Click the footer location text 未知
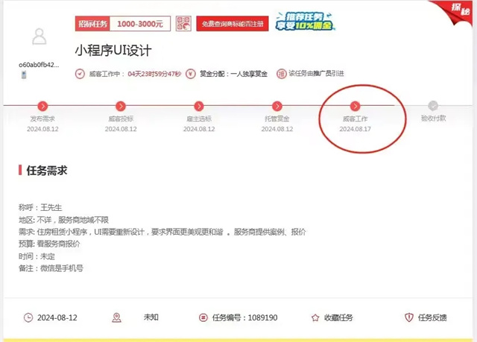The height and width of the screenshot is (342, 477). point(151,317)
